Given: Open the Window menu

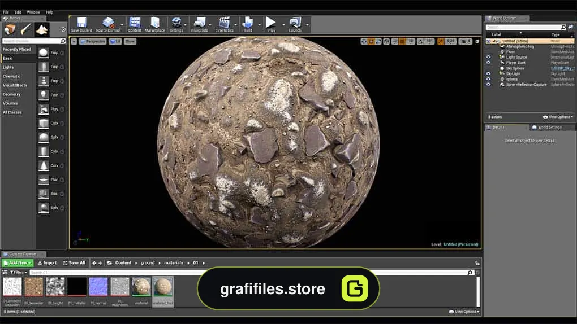Looking at the screenshot, I should pyautogui.click(x=33, y=12).
